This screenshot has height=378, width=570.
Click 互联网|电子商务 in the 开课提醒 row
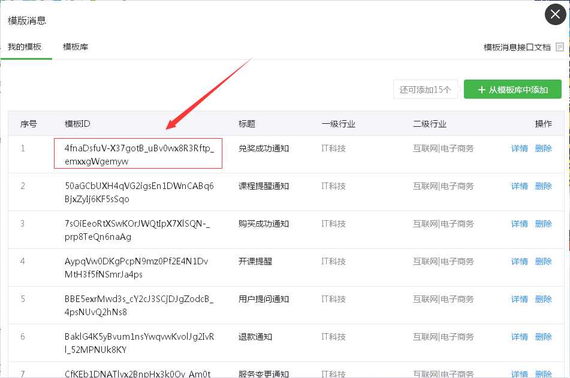point(443,261)
